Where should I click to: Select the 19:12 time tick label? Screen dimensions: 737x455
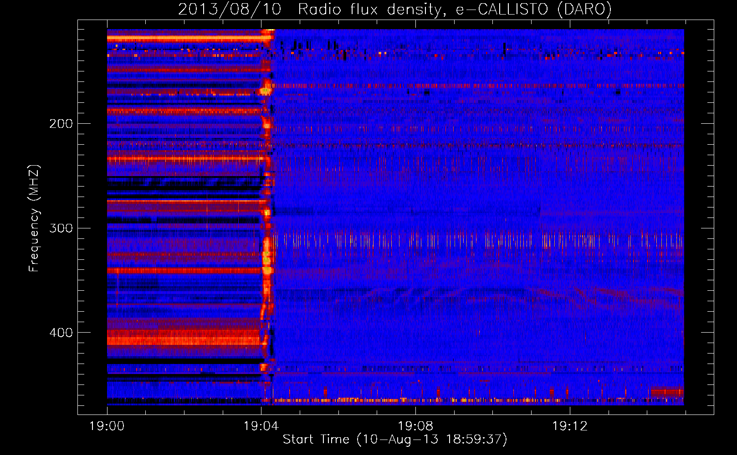pos(570,426)
